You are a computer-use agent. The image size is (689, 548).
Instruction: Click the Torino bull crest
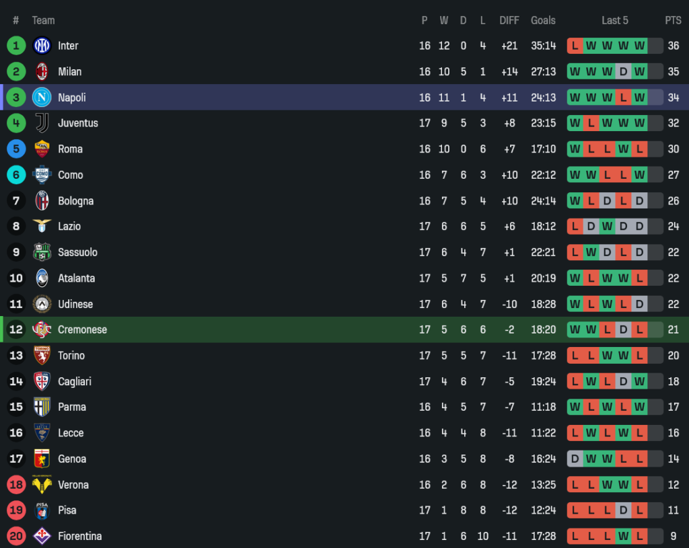pos(42,355)
